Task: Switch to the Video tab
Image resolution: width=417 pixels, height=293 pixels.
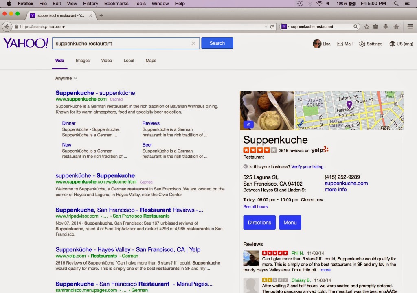Action: click(106, 61)
